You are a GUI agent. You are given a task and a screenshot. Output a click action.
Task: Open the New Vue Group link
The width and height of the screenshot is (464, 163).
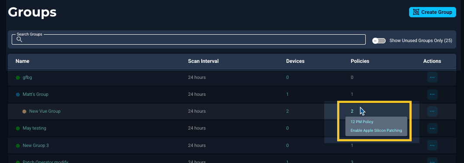coord(45,111)
